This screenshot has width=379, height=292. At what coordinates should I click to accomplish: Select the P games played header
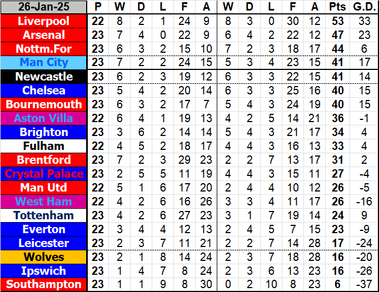(x=98, y=7)
